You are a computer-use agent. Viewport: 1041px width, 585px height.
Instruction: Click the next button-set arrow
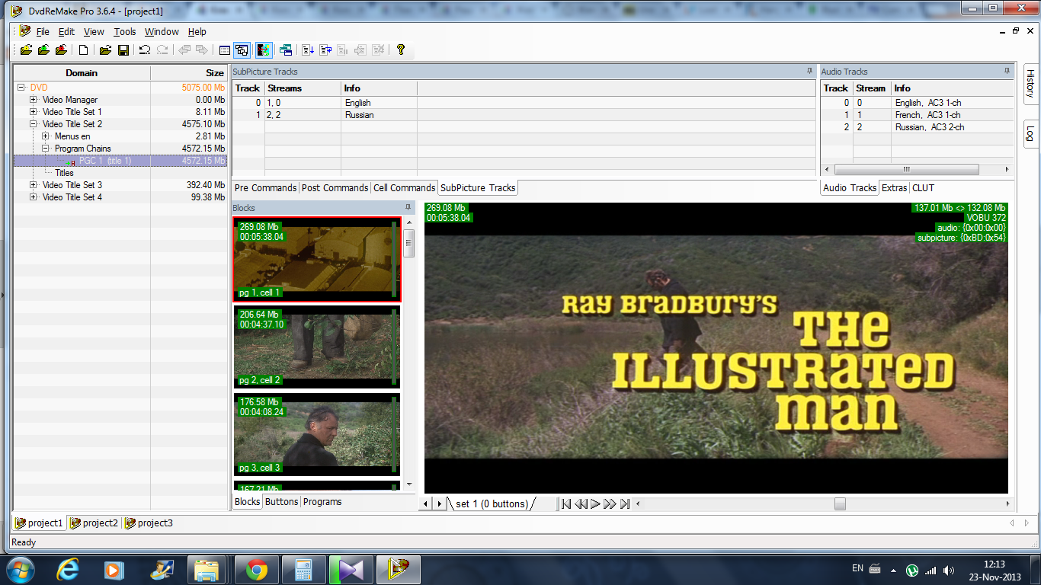(x=438, y=503)
